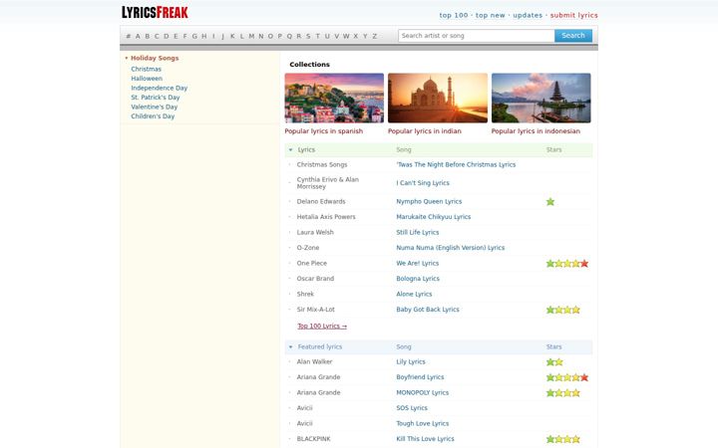Open Baby Got Back Lyrics
Screen dimensions: 718x448
(427, 310)
